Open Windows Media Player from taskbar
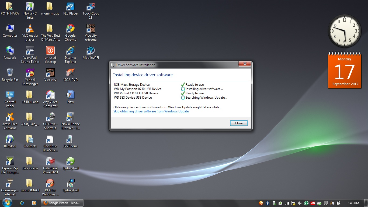368x207 pixels. 34,203
